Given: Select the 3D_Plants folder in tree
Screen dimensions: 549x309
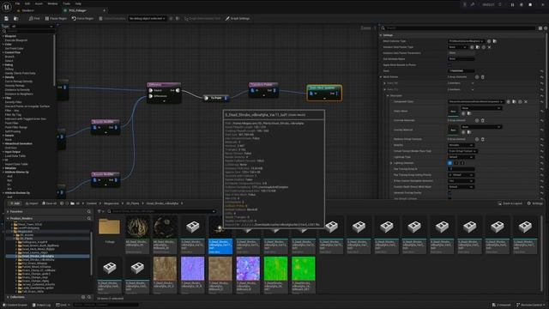Looking at the screenshot, I should (27, 239).
